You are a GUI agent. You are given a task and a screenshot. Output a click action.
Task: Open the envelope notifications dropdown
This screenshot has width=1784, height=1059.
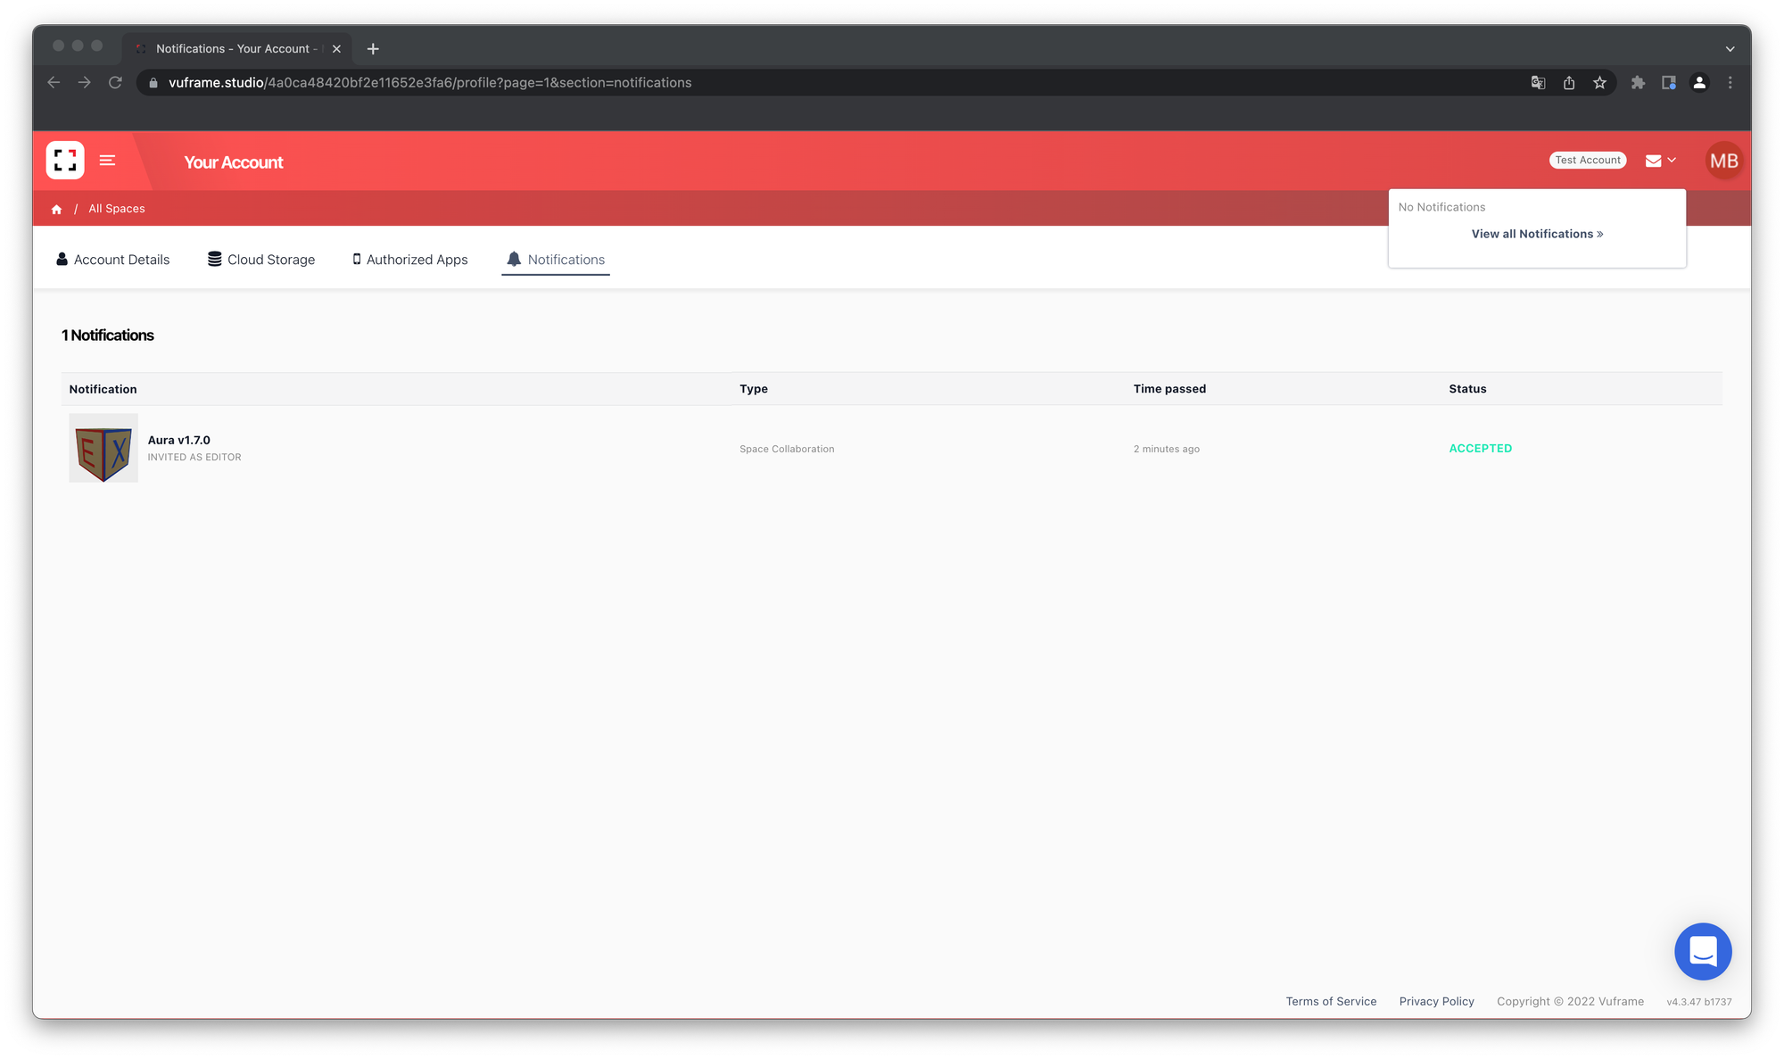(1660, 161)
